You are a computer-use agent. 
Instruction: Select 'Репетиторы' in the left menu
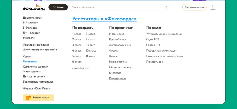pyautogui.click(x=31, y=62)
